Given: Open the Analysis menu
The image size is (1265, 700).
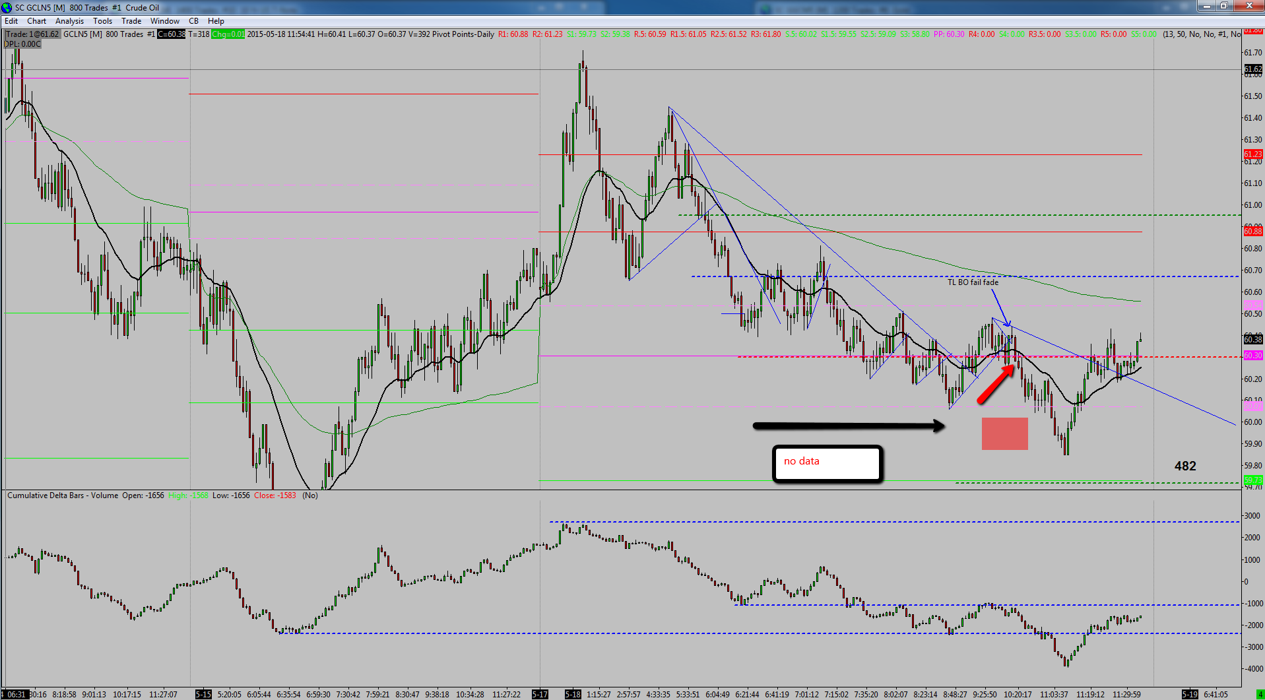Looking at the screenshot, I should point(70,21).
